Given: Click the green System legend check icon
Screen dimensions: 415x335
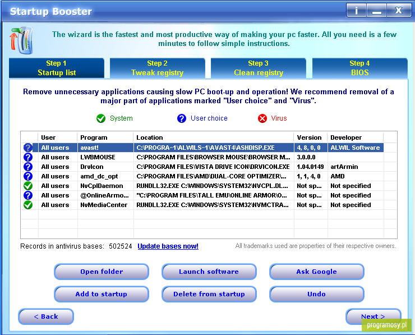Looking at the screenshot, I should tap(101, 118).
